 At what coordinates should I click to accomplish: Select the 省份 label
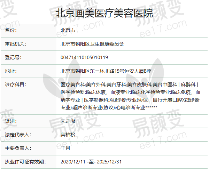[x=11, y=30]
